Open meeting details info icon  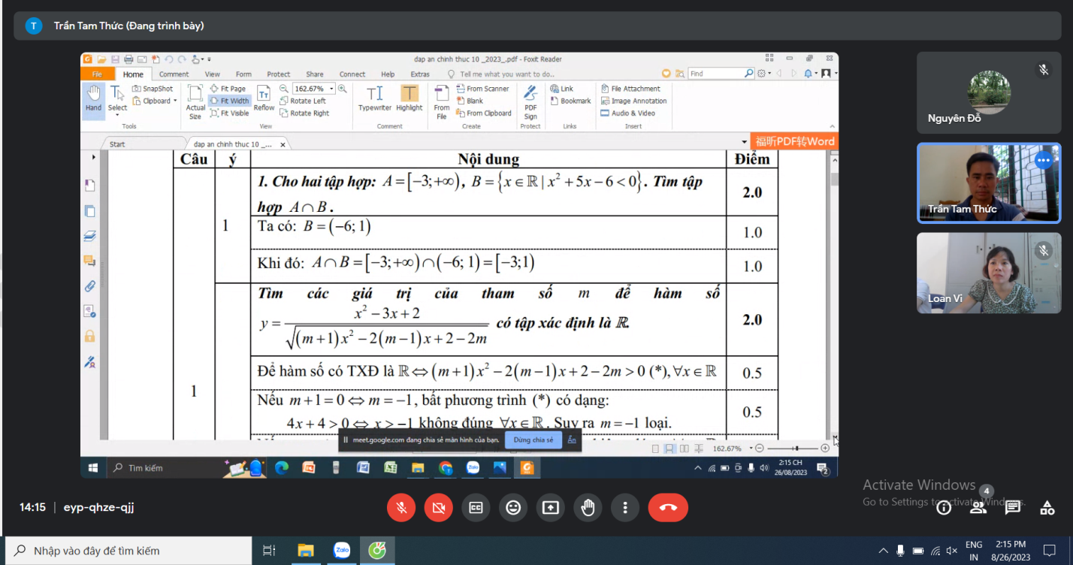point(944,507)
